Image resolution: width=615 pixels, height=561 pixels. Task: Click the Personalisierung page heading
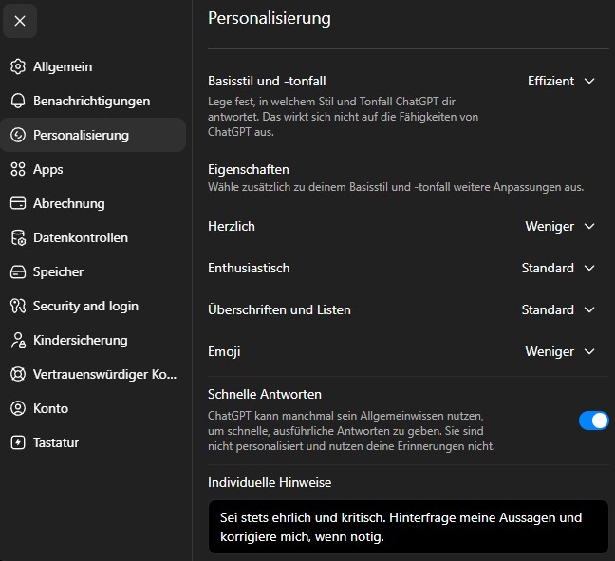pyautogui.click(x=270, y=18)
